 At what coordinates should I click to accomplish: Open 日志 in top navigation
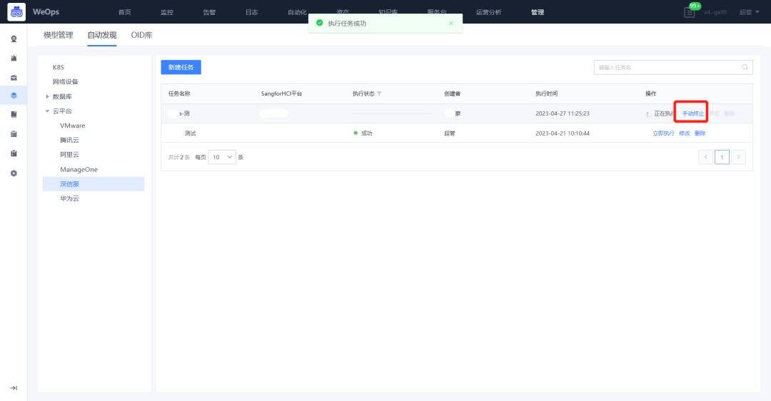pyautogui.click(x=252, y=12)
